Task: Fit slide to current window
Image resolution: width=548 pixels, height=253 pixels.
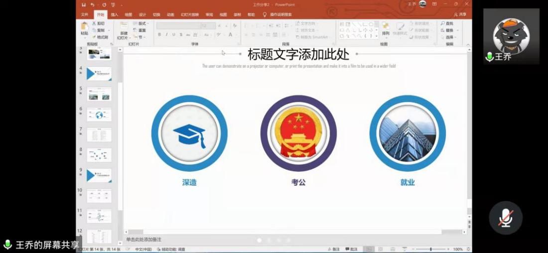Action: 468,249
